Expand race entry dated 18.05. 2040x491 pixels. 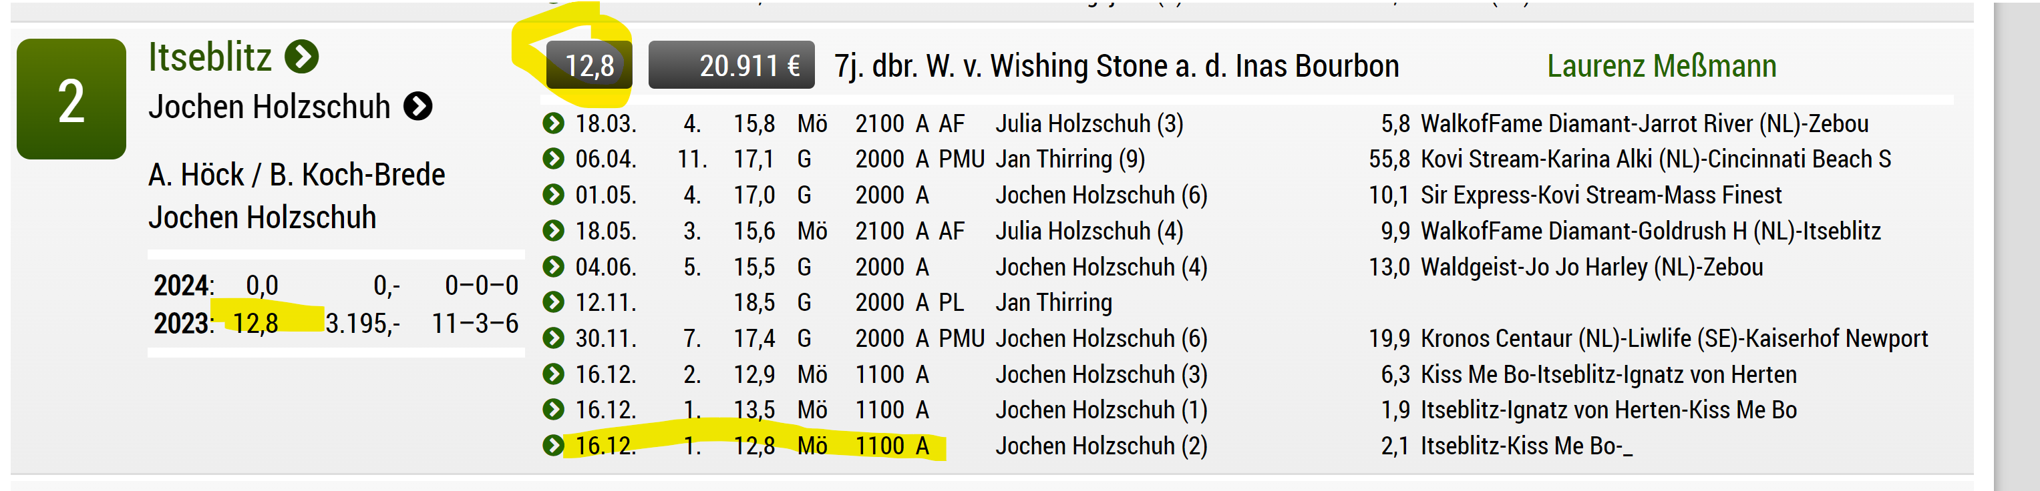(x=554, y=231)
